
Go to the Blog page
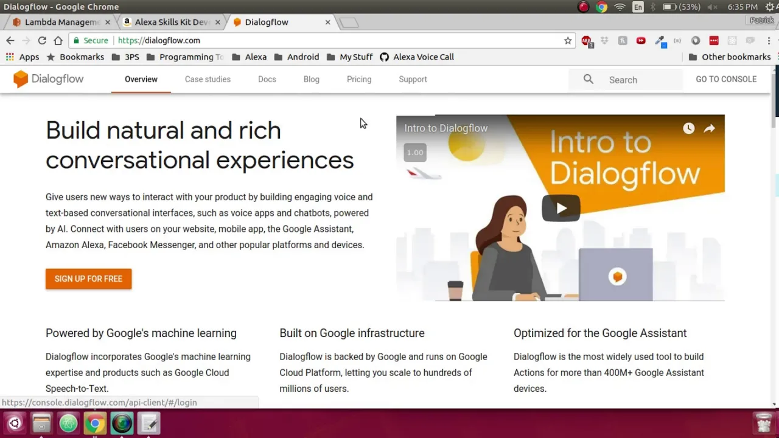(x=311, y=79)
